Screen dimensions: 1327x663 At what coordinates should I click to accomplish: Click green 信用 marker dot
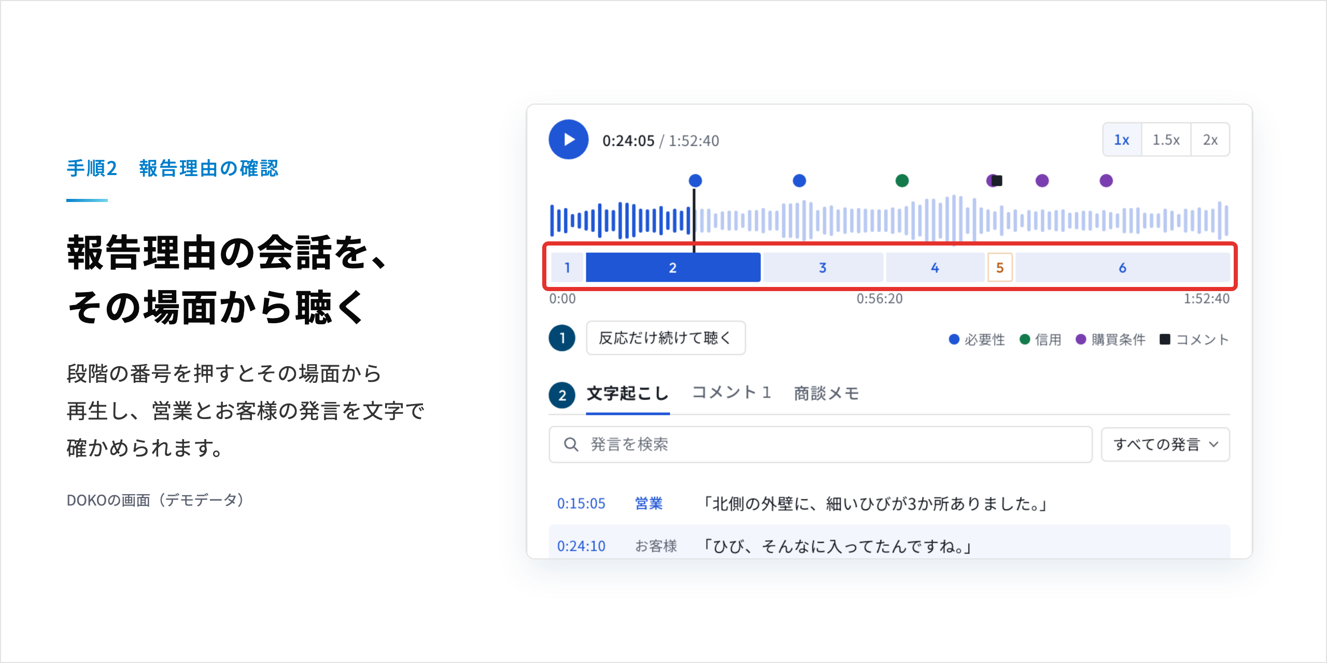[902, 181]
